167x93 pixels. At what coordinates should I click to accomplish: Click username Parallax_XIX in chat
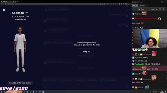[139, 64]
